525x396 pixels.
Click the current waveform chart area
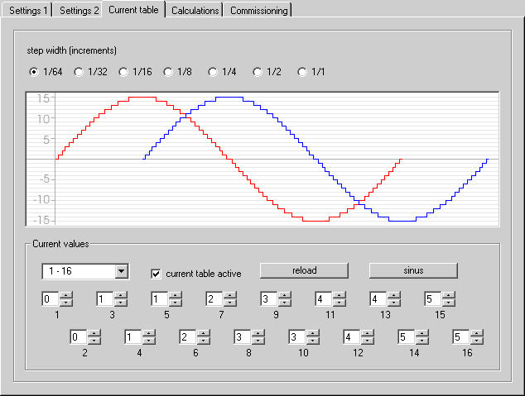(262, 159)
